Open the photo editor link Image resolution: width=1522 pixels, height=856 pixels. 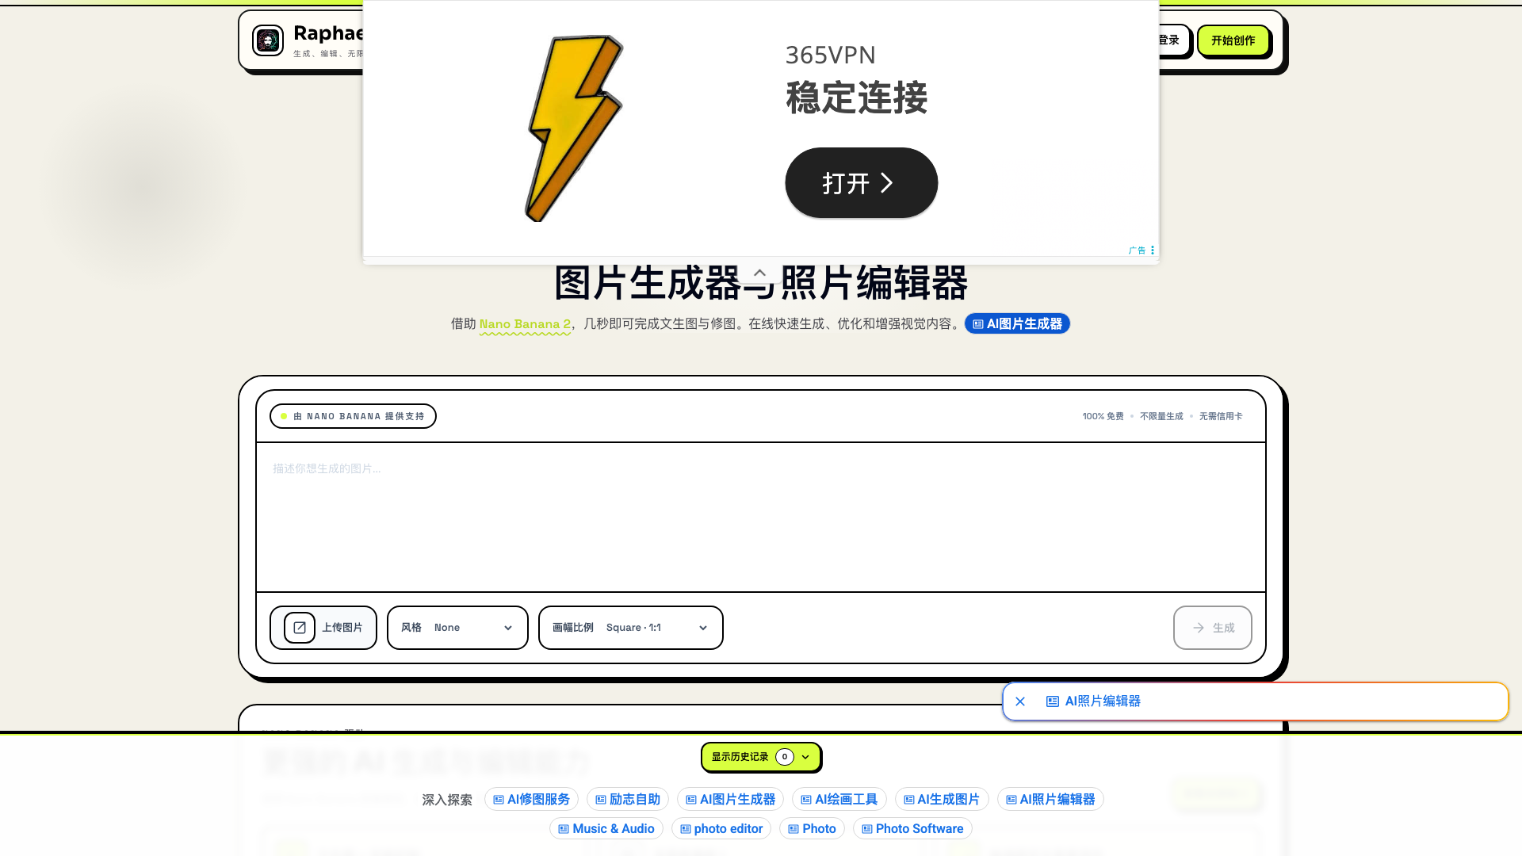tap(721, 829)
